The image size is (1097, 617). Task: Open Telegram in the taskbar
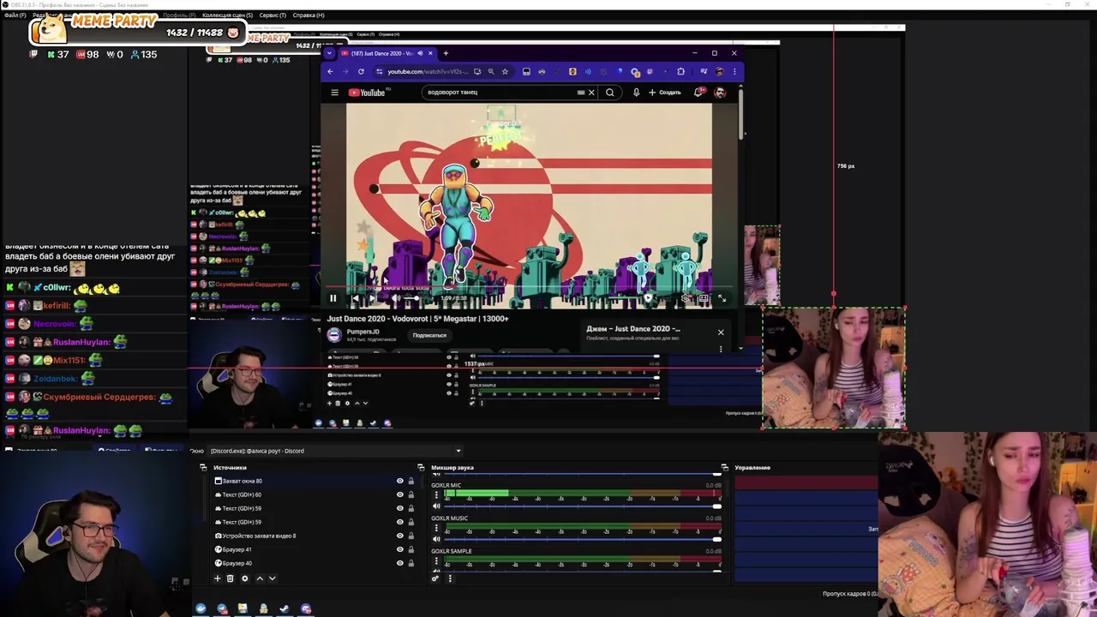point(222,609)
